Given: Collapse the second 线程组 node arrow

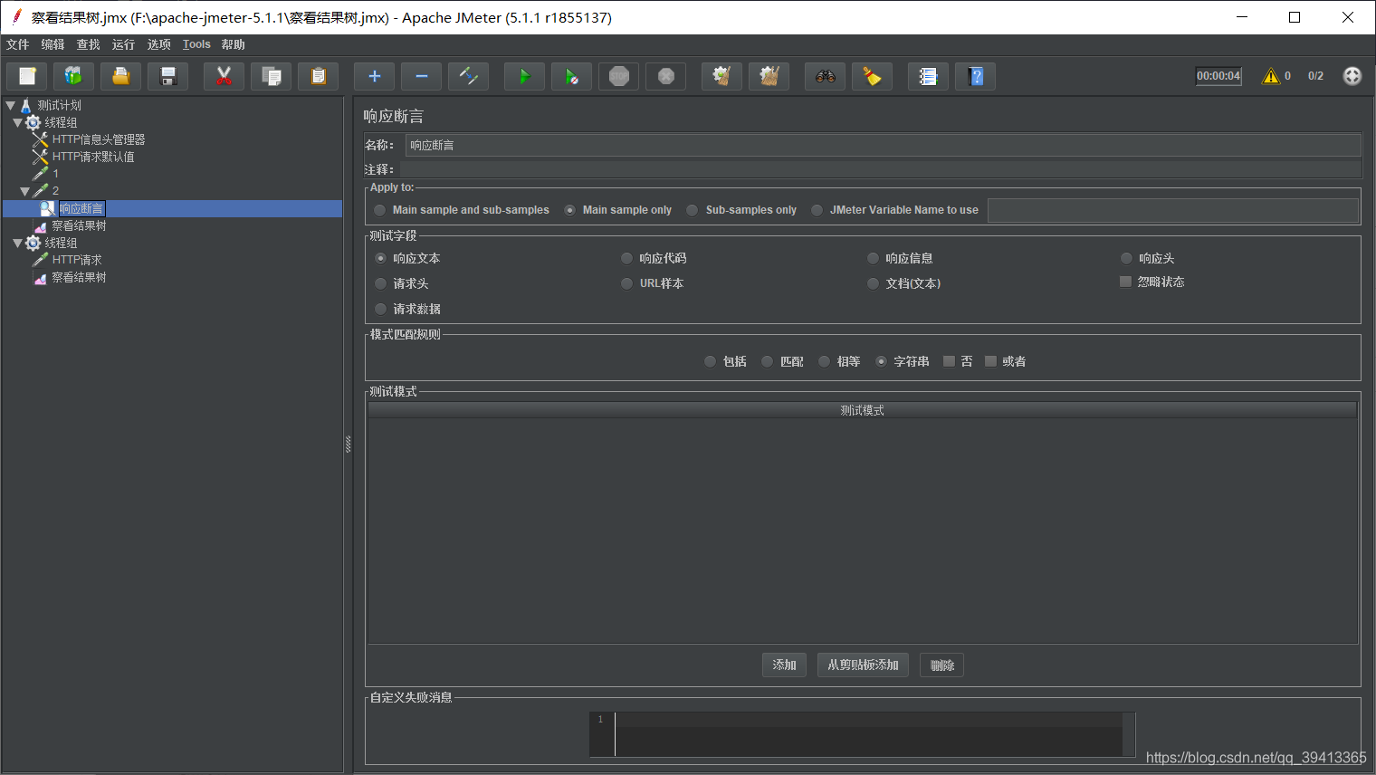Looking at the screenshot, I should pyautogui.click(x=17, y=243).
